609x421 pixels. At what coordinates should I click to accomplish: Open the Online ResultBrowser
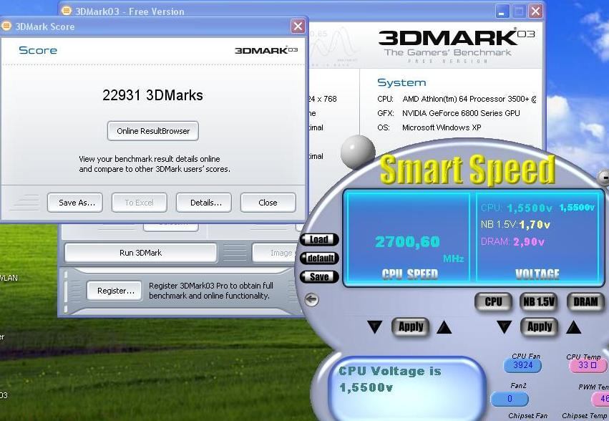pos(152,131)
